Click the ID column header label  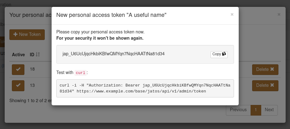point(32,55)
